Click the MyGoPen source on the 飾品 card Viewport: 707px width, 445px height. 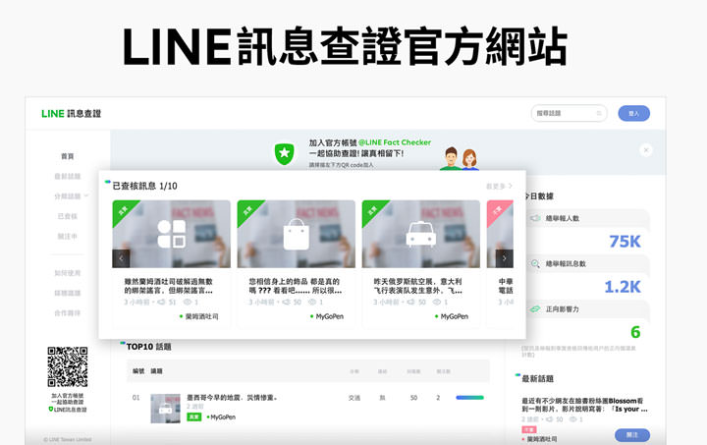327,316
